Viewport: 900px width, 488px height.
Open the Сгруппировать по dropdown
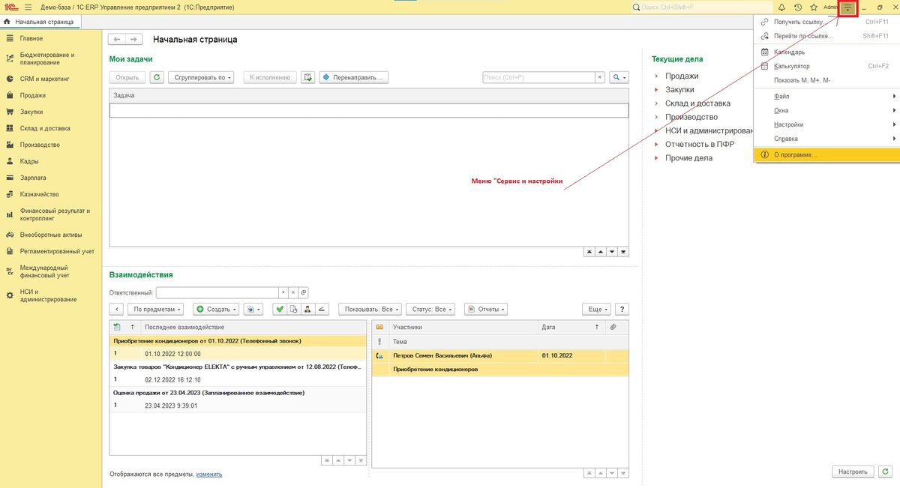201,77
